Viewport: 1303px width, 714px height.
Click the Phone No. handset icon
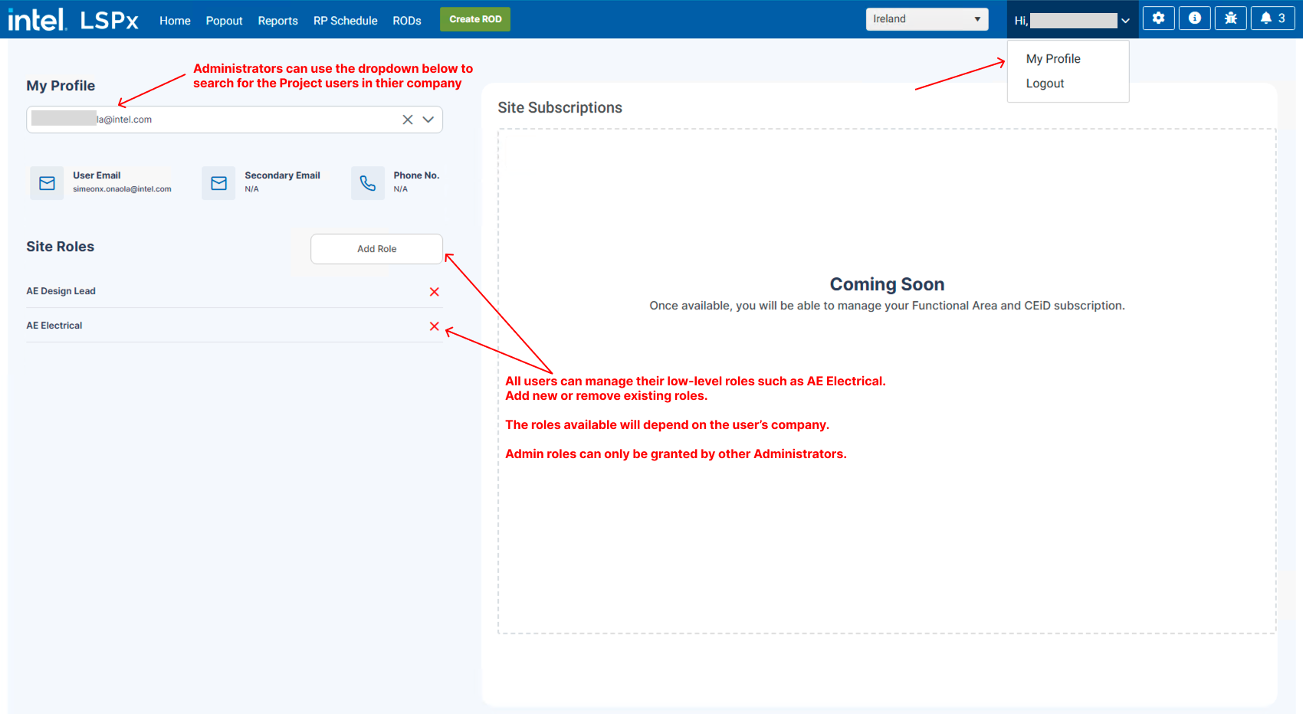click(x=368, y=183)
